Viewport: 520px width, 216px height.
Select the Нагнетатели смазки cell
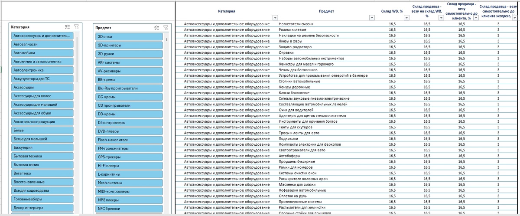coord(326,23)
